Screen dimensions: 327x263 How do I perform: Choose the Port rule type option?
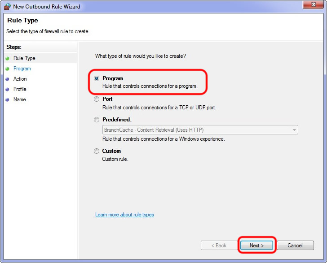pos(96,99)
